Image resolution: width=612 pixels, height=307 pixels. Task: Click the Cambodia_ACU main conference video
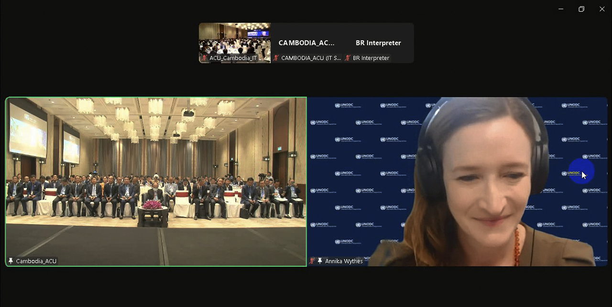click(x=156, y=182)
